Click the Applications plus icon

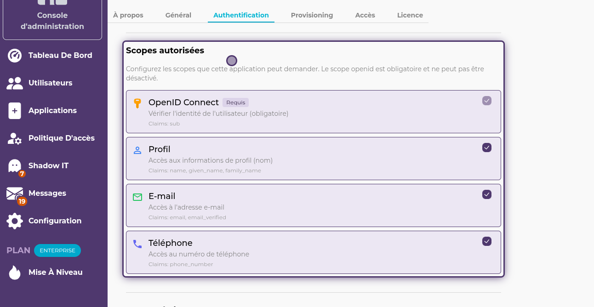15,111
